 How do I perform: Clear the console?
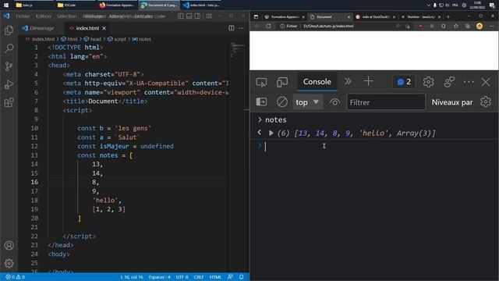(x=282, y=102)
